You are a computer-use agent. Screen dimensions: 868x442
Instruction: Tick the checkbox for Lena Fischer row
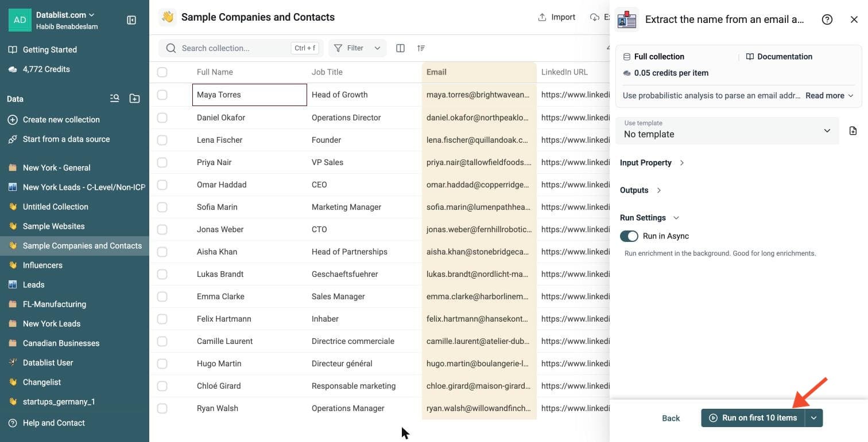pos(162,140)
